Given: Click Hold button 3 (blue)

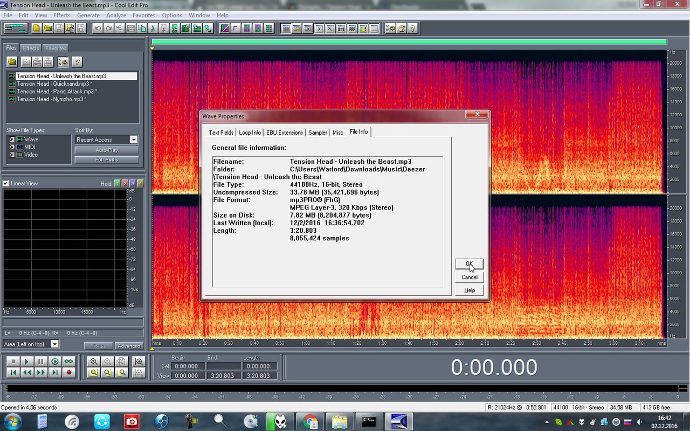Looking at the screenshot, I should click(x=133, y=183).
